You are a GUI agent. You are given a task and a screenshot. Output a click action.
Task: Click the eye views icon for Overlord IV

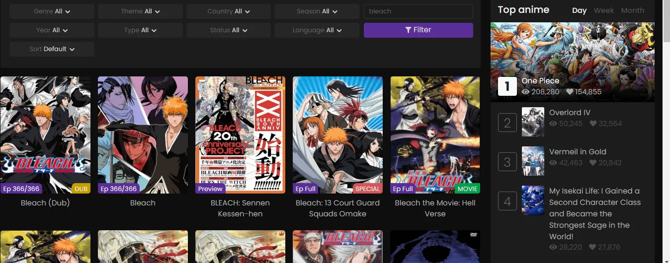pos(554,124)
